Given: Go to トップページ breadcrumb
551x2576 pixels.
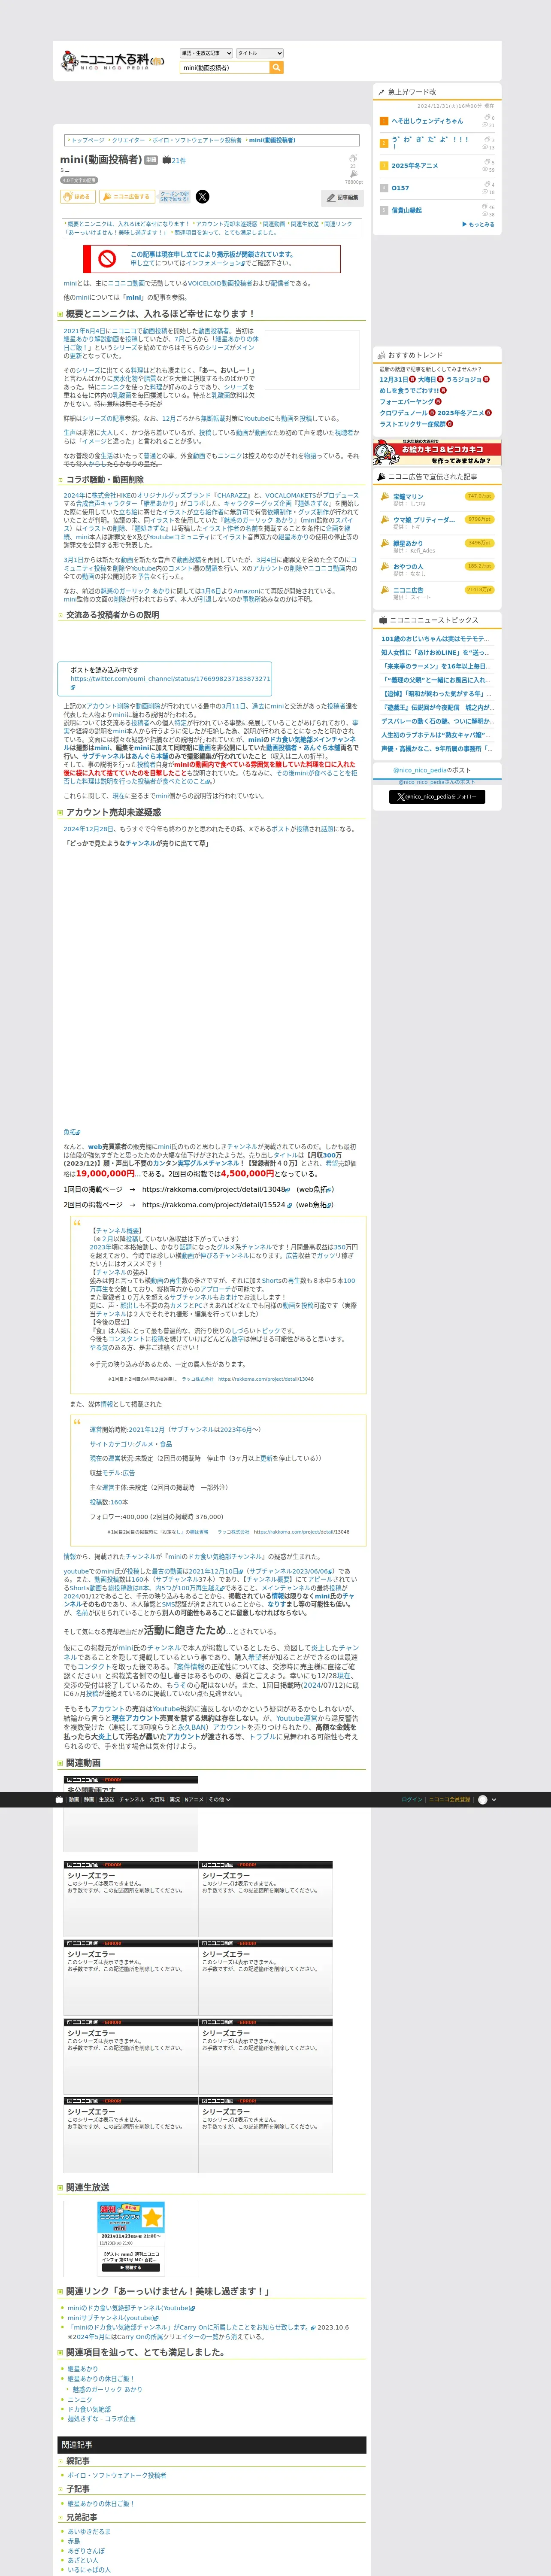Looking at the screenshot, I should click(x=87, y=141).
